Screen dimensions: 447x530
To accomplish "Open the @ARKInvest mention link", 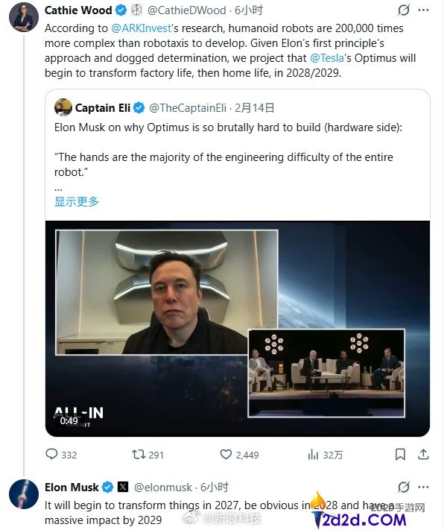I will click(144, 27).
